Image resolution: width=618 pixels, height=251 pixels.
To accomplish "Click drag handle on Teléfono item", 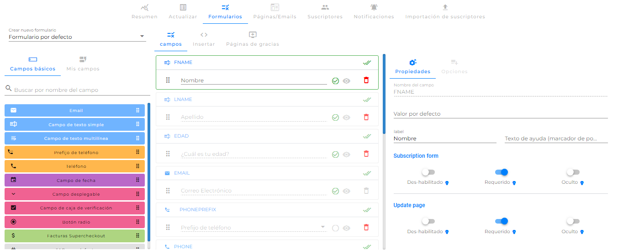I will [137, 166].
